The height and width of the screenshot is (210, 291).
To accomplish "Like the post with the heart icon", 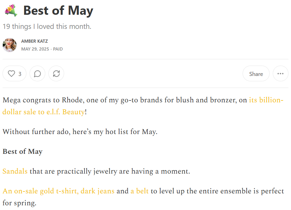I will pos(14,73).
